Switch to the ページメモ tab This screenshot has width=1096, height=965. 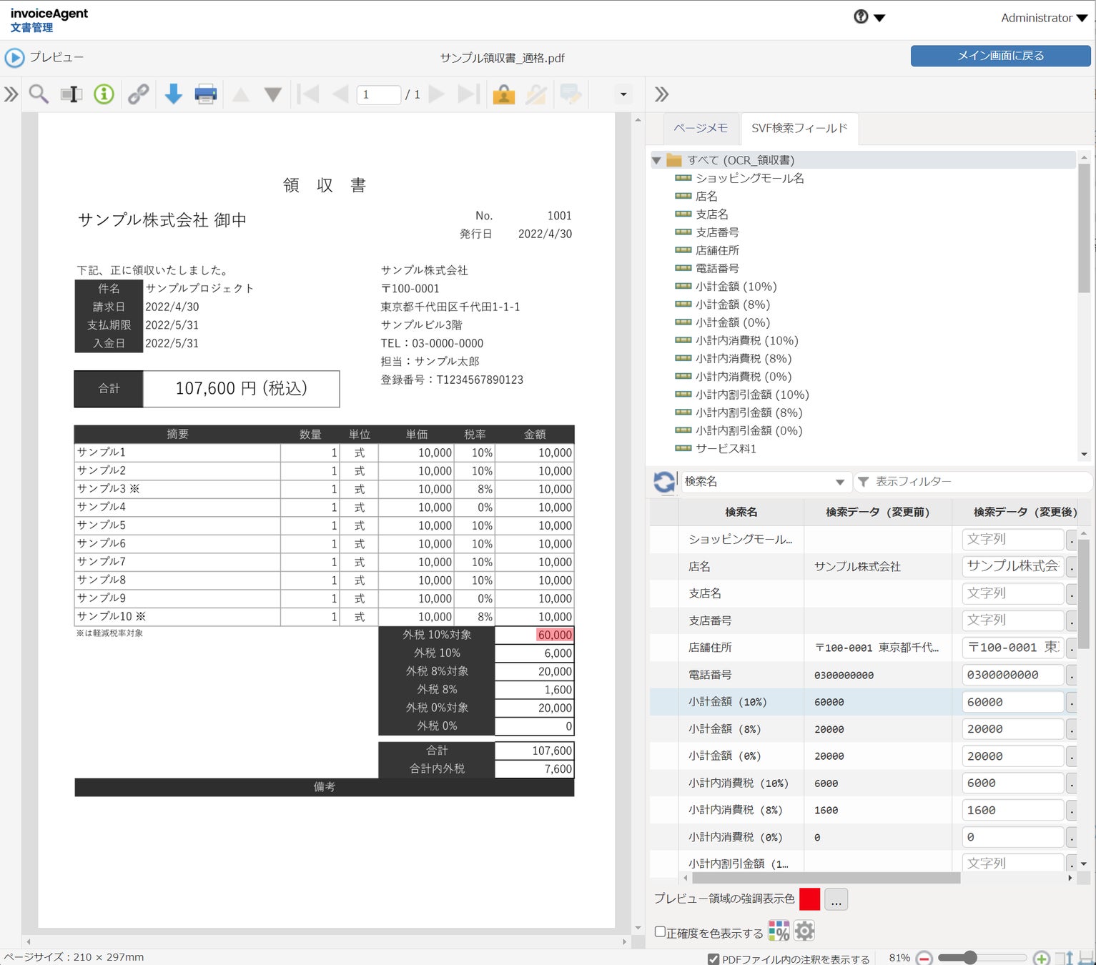coord(701,128)
